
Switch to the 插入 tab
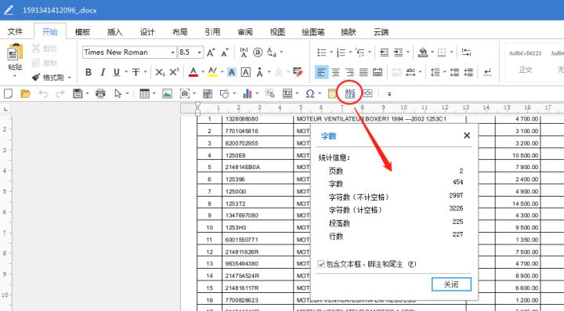pos(114,31)
